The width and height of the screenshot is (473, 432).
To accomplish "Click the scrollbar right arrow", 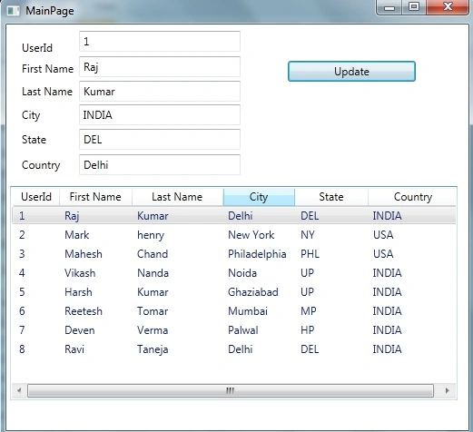I will pyautogui.click(x=447, y=390).
